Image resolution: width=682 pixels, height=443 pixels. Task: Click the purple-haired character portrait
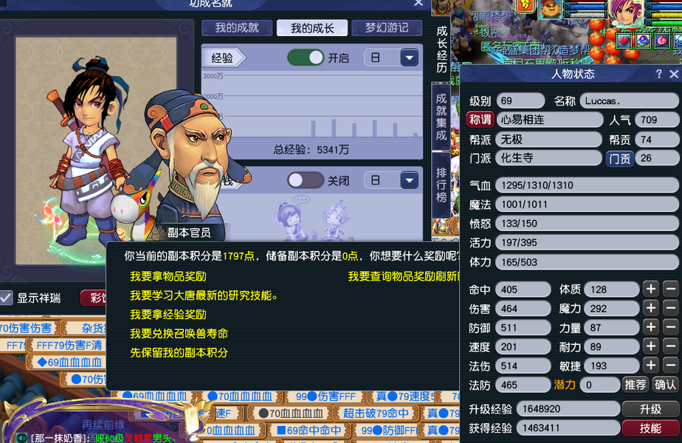[x=626, y=13]
